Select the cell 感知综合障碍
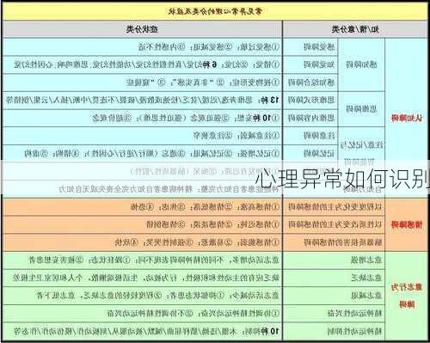 [x=310, y=83]
